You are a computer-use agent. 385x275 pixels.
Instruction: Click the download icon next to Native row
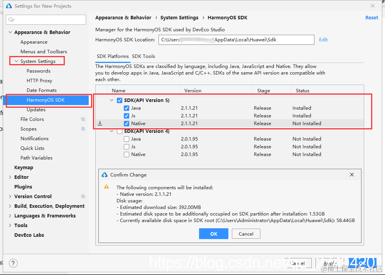100,123
